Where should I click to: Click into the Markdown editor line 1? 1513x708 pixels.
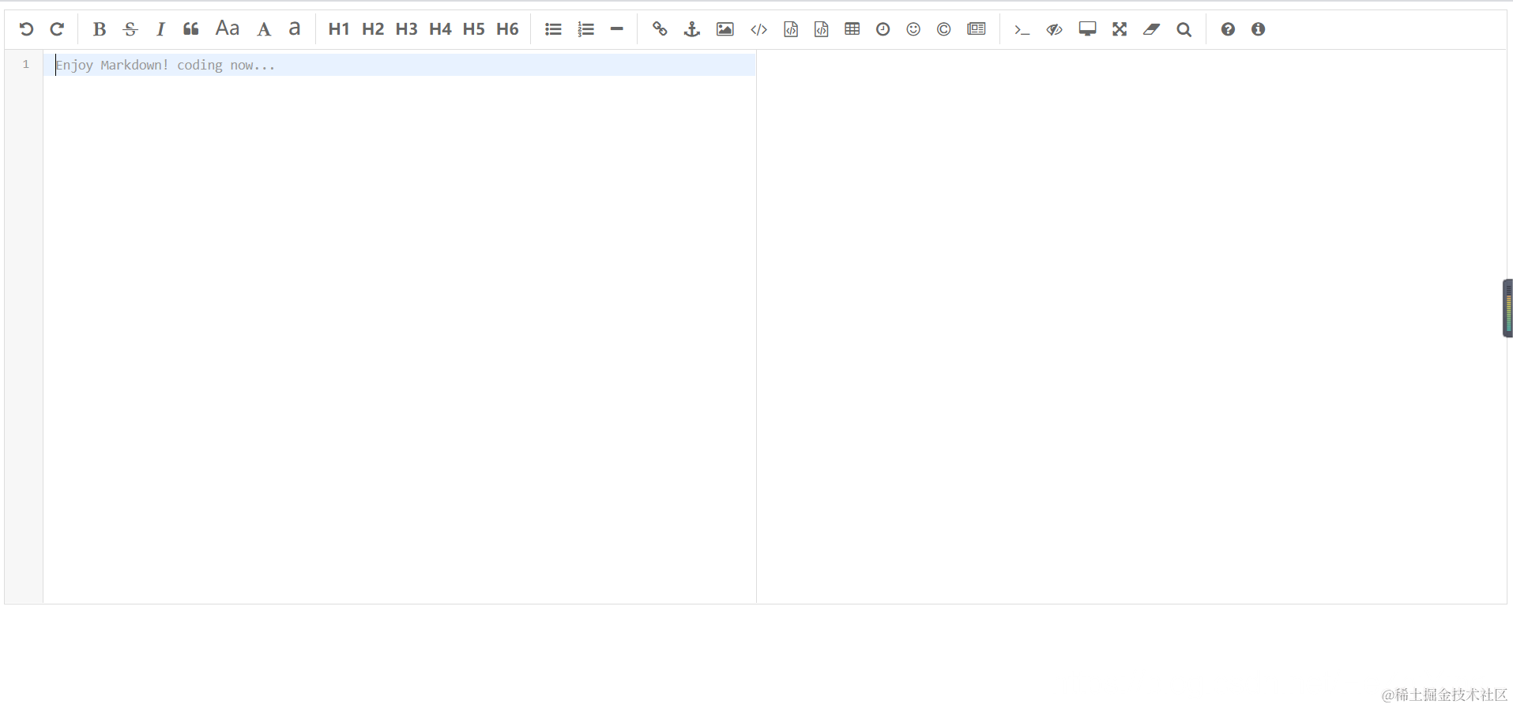coord(400,65)
